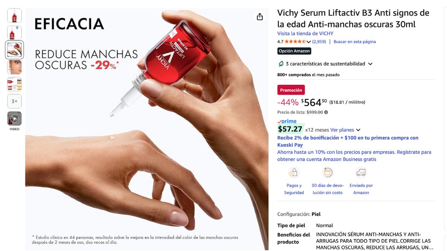Click the green leaf sustainability icon
Viewport: 447px width, 251px height.
(281, 64)
